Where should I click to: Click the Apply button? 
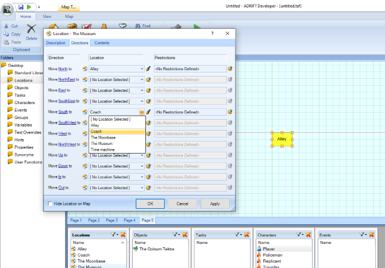(215, 204)
